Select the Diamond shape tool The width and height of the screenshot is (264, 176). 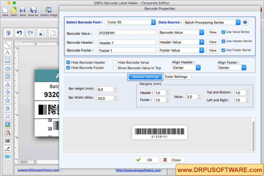coord(8,92)
